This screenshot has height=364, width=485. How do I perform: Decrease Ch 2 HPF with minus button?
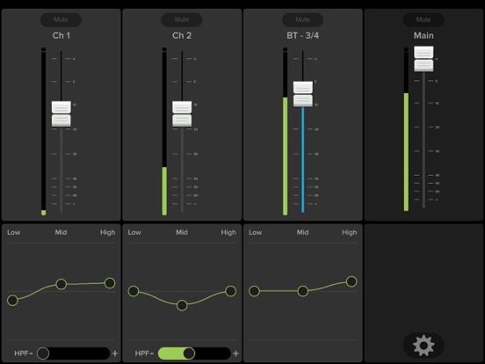[152, 353]
